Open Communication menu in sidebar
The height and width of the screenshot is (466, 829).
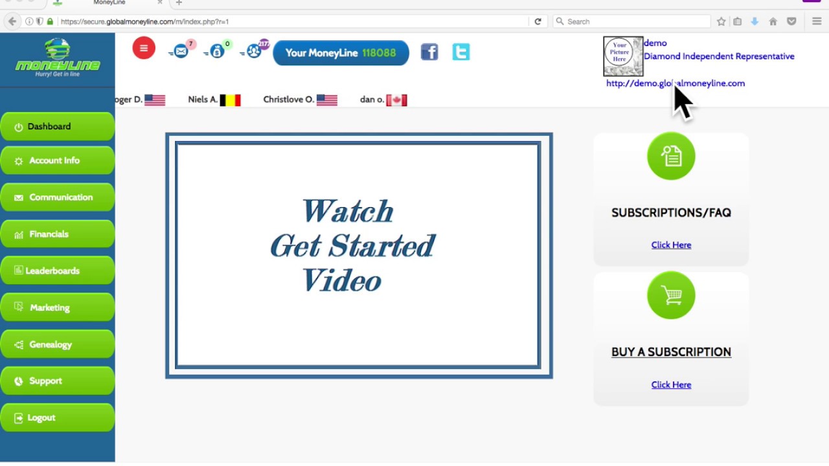click(57, 197)
